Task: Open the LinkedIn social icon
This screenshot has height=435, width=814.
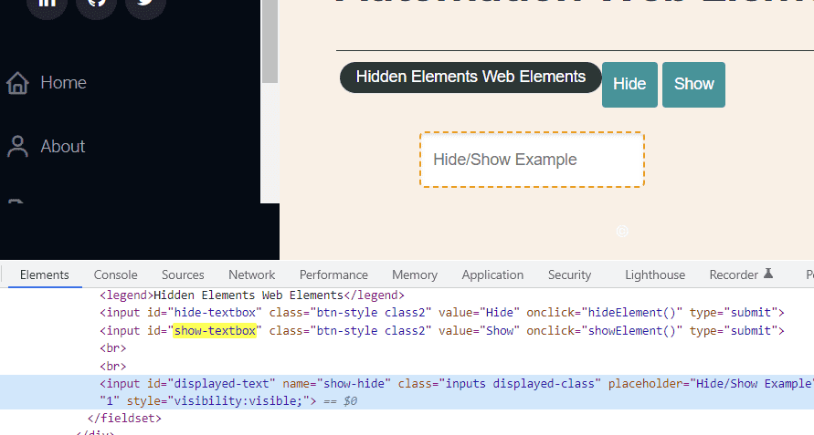Action: (47, 5)
